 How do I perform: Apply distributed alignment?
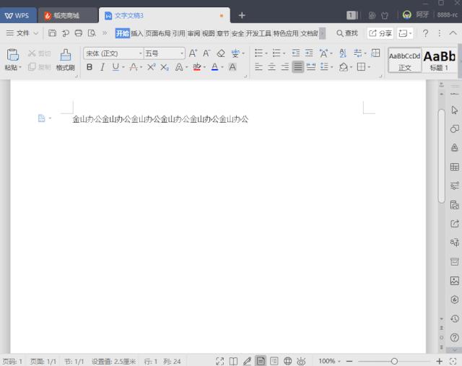coord(311,67)
